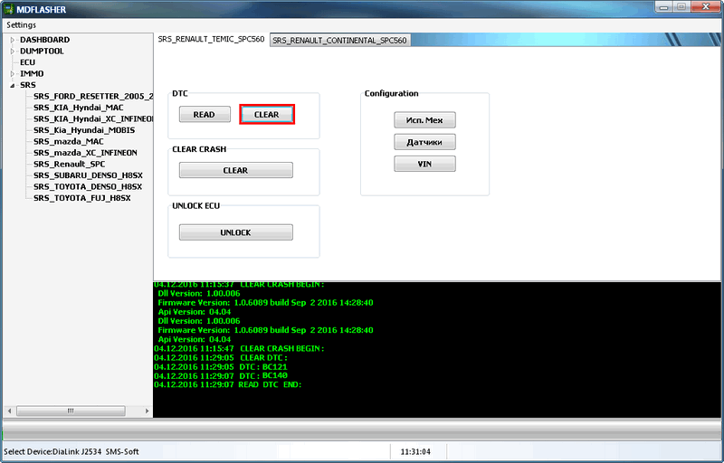
Task: Open SRS_KIA_Hyndai_MAC tree entry
Action: 79,108
